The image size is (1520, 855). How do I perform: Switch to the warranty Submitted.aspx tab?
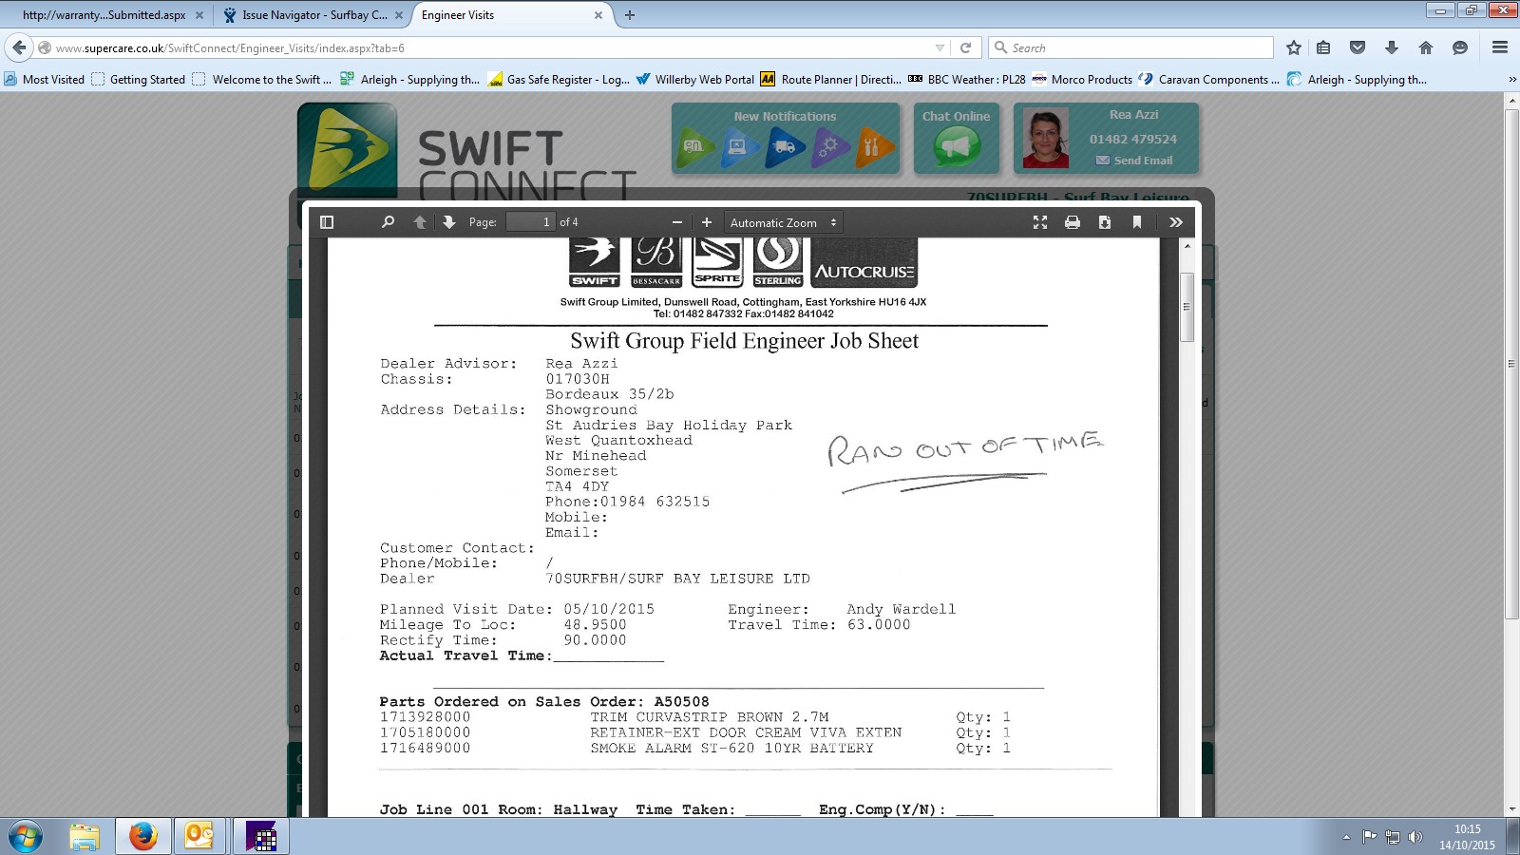coord(104,15)
